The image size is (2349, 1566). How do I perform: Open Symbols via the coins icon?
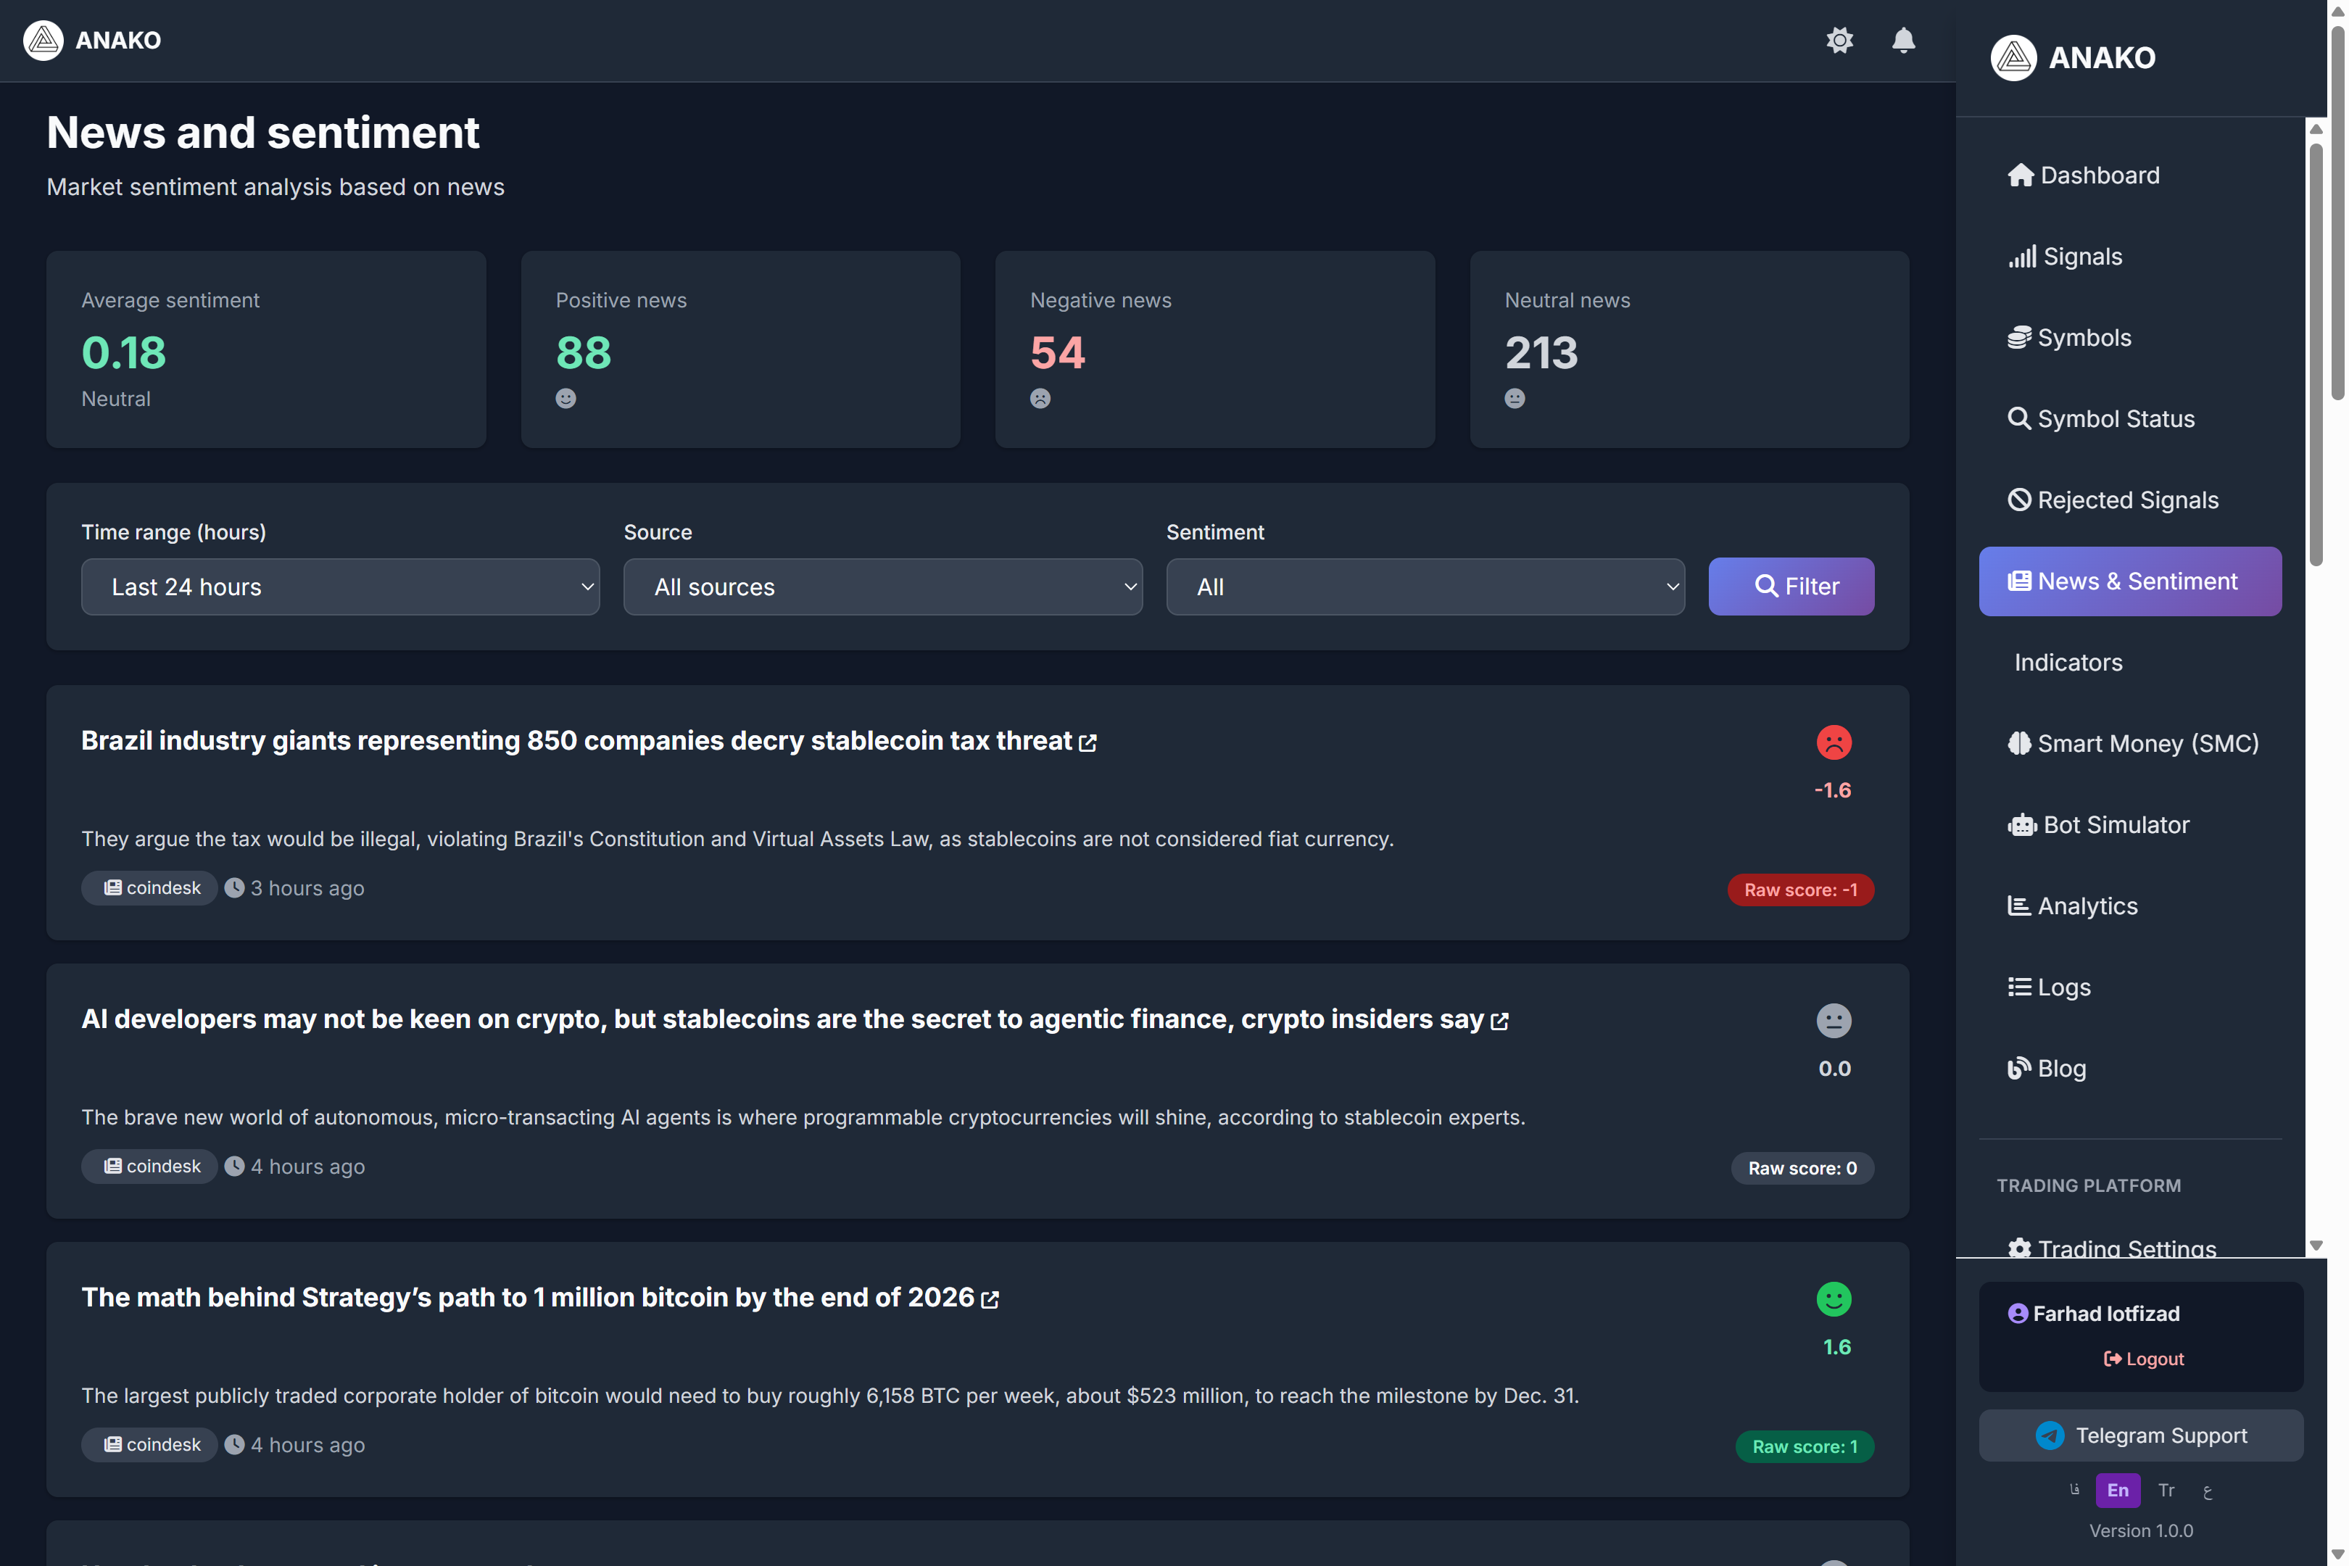pyautogui.click(x=2021, y=336)
